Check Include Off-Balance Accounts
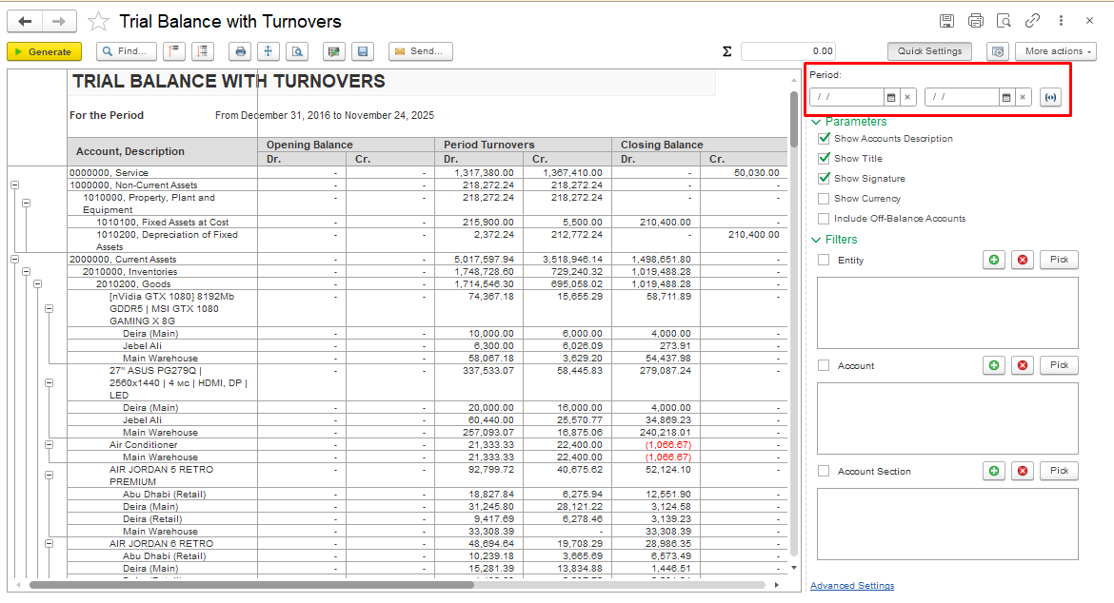 click(824, 219)
